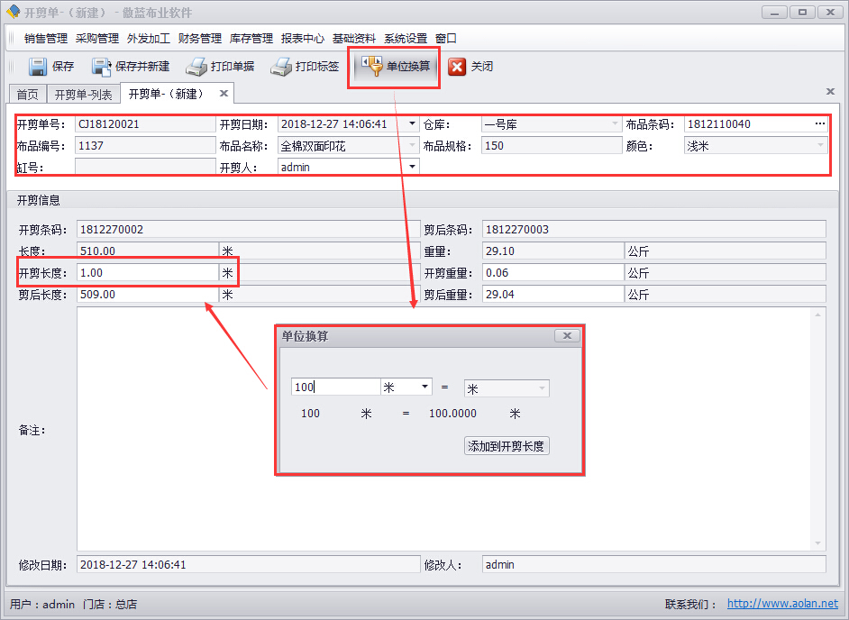
Task: Open the 销售管理 menu
Action: pos(46,39)
